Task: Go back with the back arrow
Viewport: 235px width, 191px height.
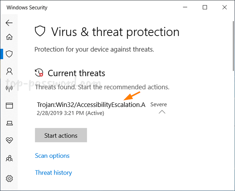Action: pyautogui.click(x=9, y=23)
